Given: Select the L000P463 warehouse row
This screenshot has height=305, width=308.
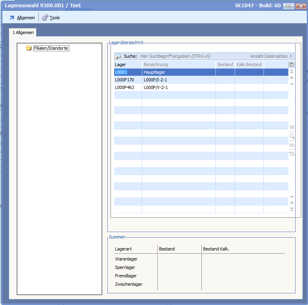Looking at the screenshot, I should tap(154, 87).
